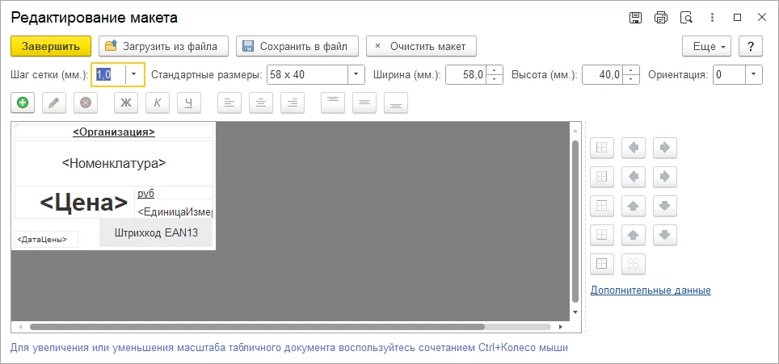Increase the Ширина value with up stepper

point(495,70)
